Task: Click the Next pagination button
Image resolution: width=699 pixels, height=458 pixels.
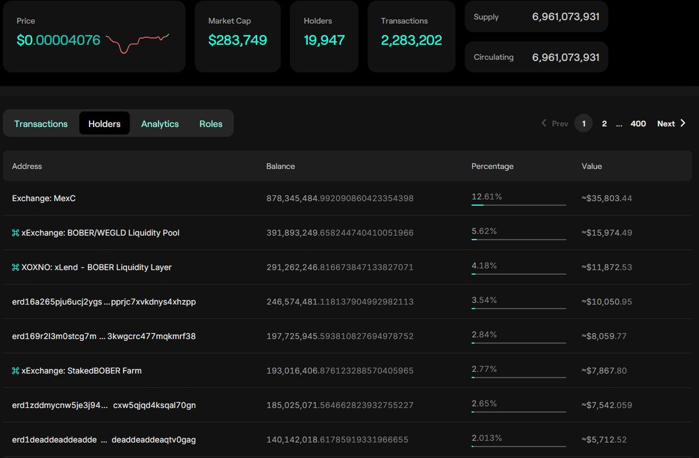Action: [x=672, y=124]
